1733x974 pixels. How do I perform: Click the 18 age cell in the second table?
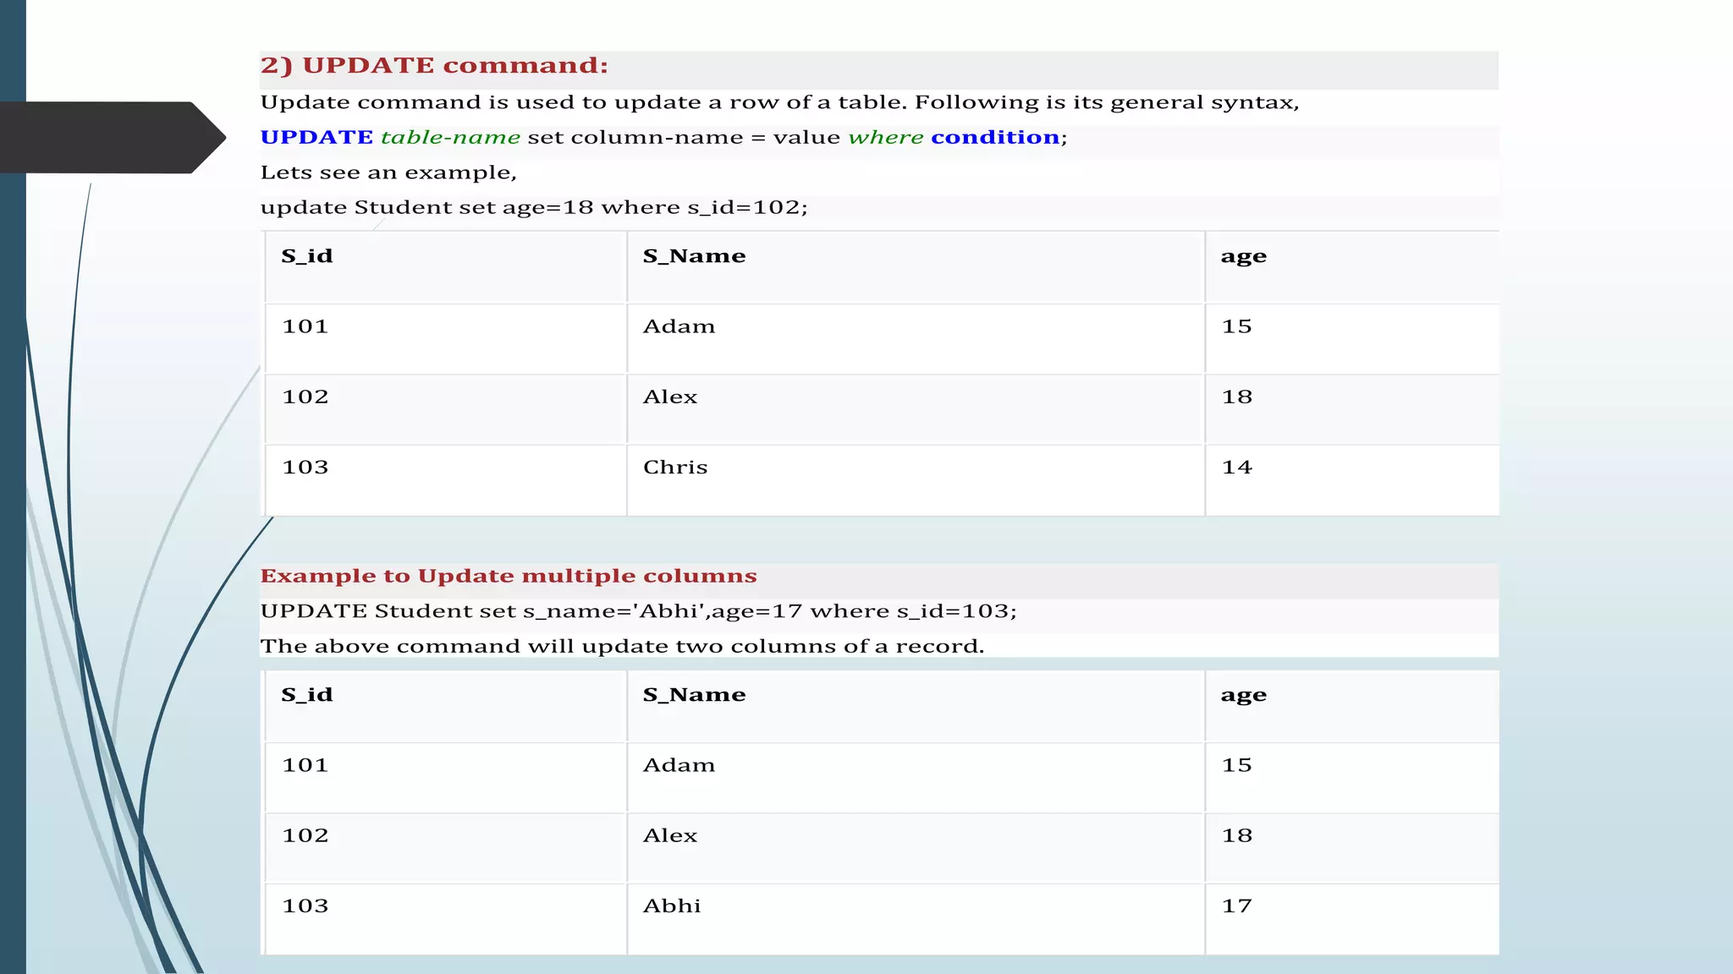tap(1352, 849)
